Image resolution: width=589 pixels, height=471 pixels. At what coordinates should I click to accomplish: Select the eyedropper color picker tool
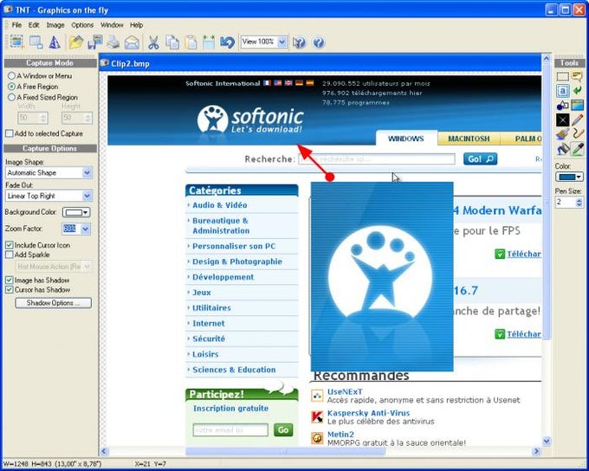click(577, 149)
